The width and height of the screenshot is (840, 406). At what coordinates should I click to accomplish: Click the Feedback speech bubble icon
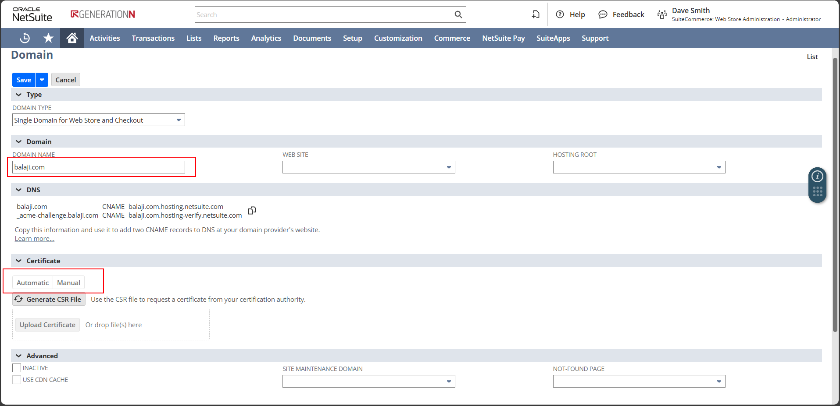coord(603,14)
